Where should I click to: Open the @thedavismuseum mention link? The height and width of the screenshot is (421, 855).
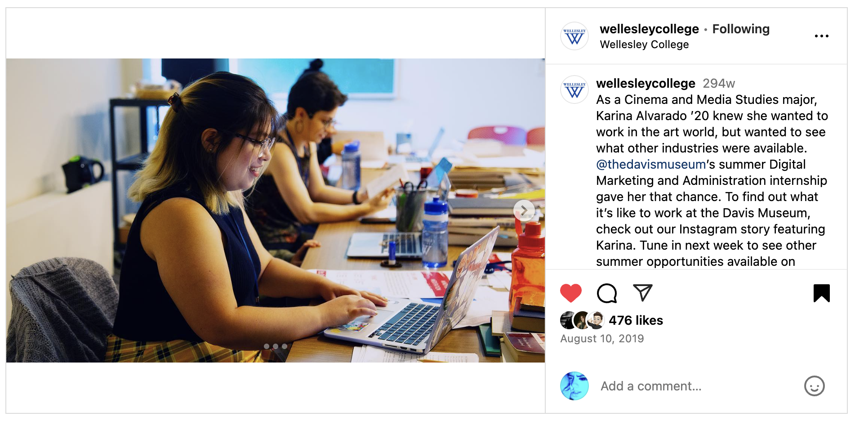[x=651, y=164]
